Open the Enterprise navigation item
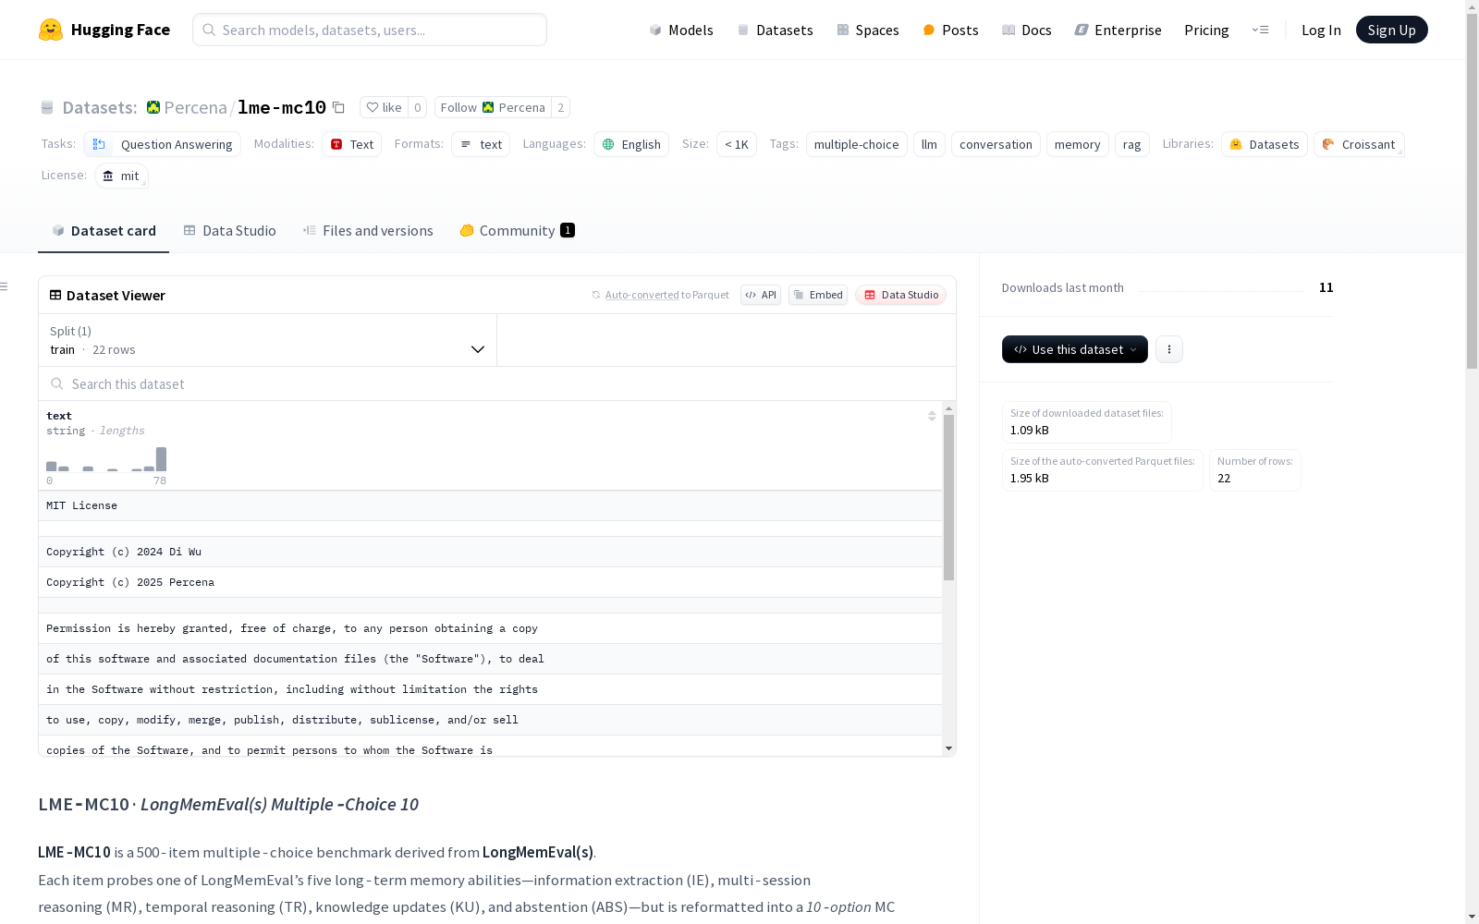 tap(1118, 30)
